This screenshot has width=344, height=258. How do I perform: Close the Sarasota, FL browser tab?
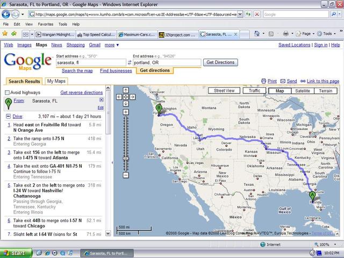click(235, 34)
